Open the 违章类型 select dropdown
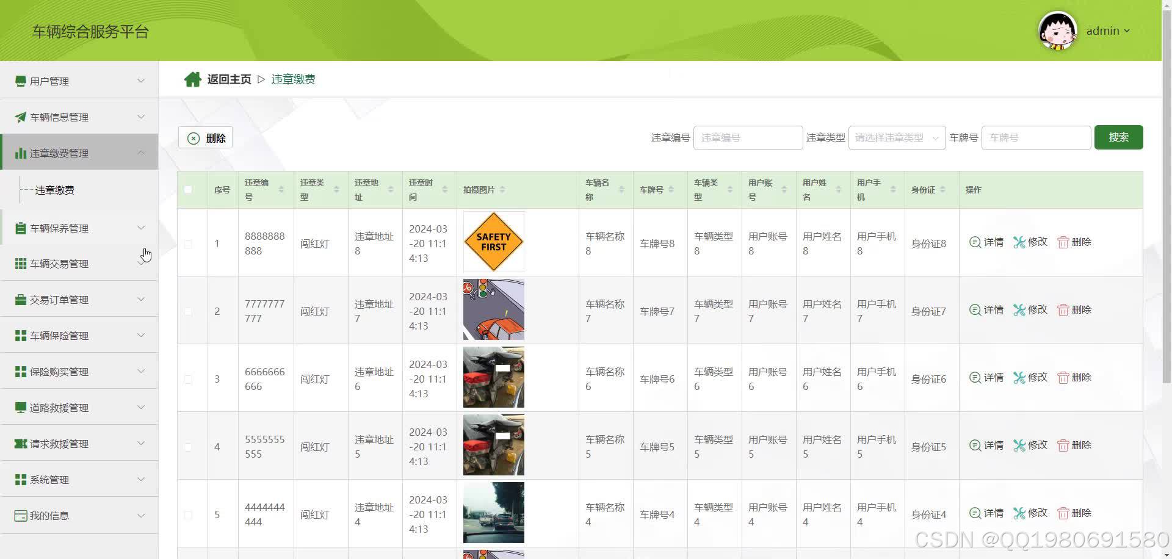The height and width of the screenshot is (559, 1172). click(x=897, y=138)
